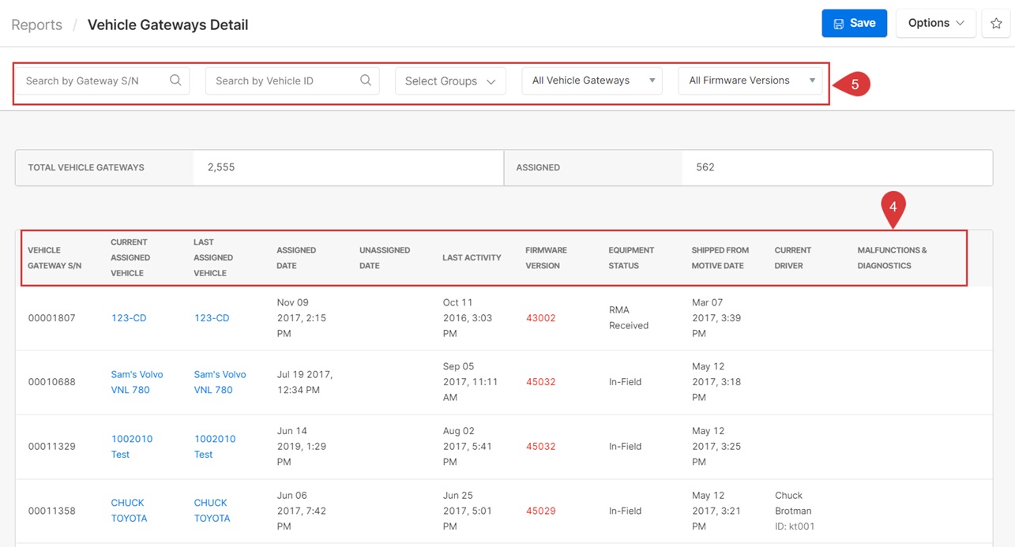Click the Last Activity column header

click(472, 258)
